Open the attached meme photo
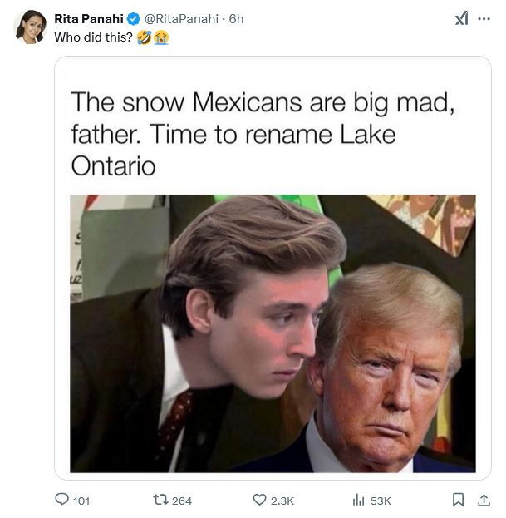 coord(273,333)
